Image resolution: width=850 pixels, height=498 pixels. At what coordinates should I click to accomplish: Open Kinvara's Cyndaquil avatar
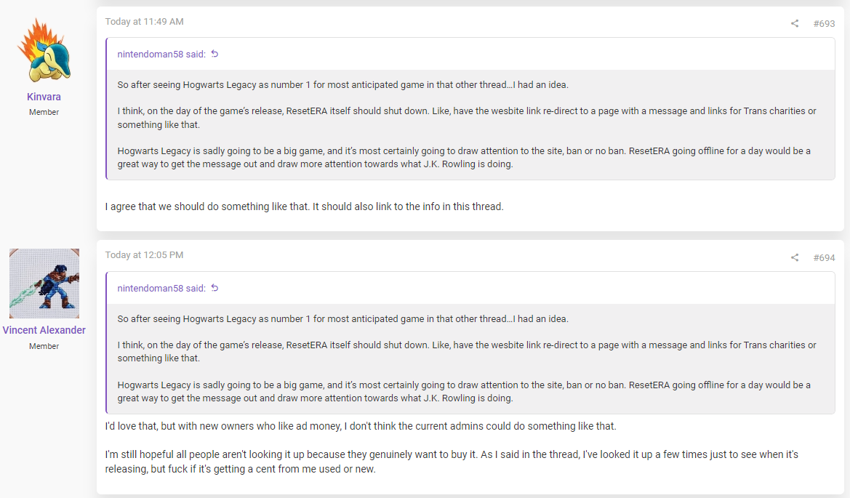44,50
